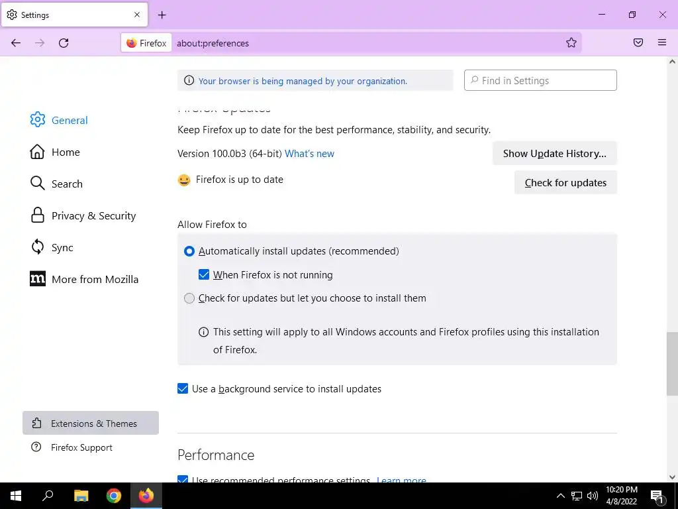The image size is (678, 509).
Task: Click the managed by your organization notice
Action: pos(303,81)
